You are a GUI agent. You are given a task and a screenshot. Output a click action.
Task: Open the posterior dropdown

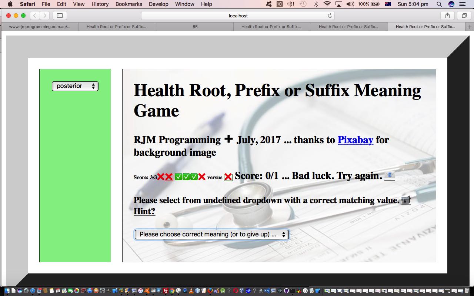[75, 86]
